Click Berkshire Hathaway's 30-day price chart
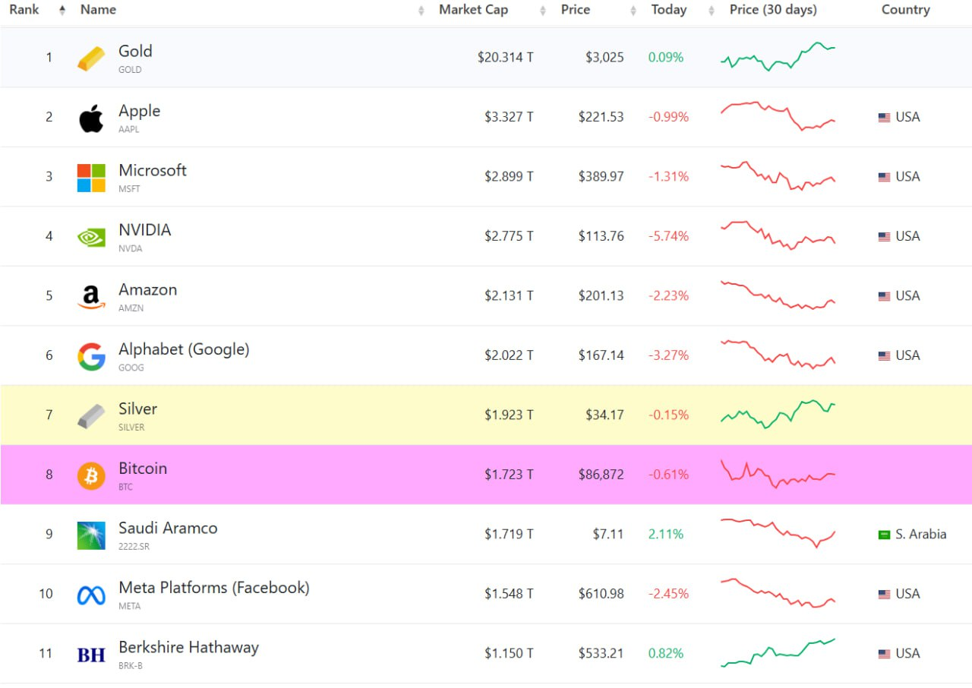 (x=778, y=653)
